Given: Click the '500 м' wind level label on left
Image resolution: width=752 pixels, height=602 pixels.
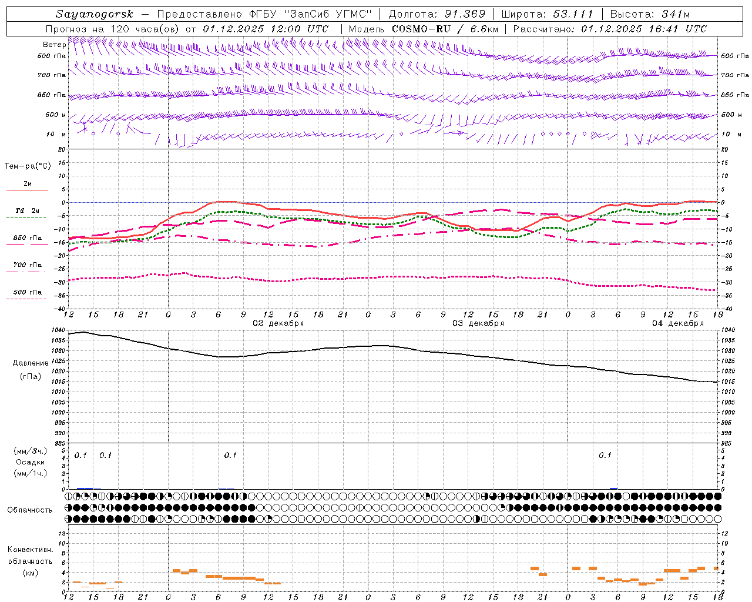Looking at the screenshot, I should 56,115.
